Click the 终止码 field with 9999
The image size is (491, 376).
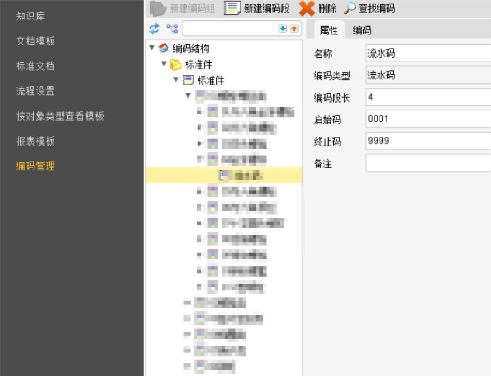[428, 141]
